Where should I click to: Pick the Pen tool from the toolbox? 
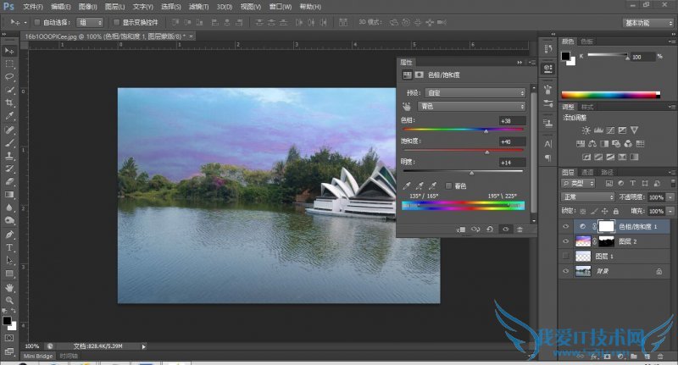coord(10,234)
